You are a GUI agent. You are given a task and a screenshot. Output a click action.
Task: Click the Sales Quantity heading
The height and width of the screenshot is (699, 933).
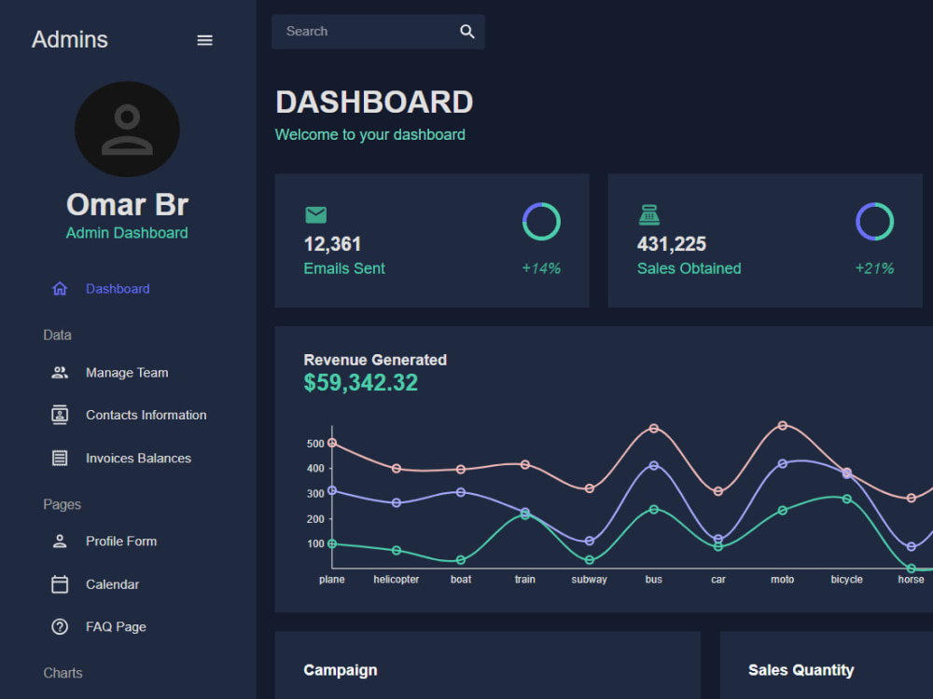801,670
